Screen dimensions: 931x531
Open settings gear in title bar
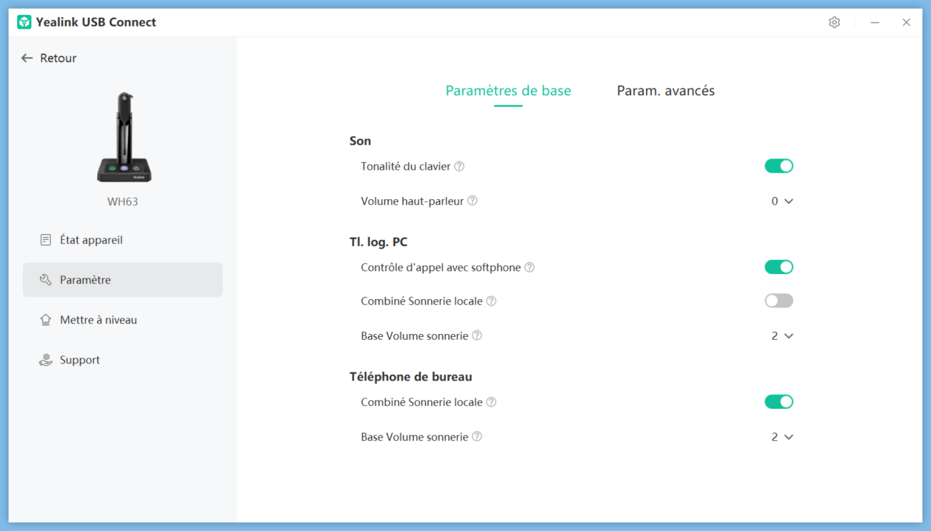coord(835,22)
